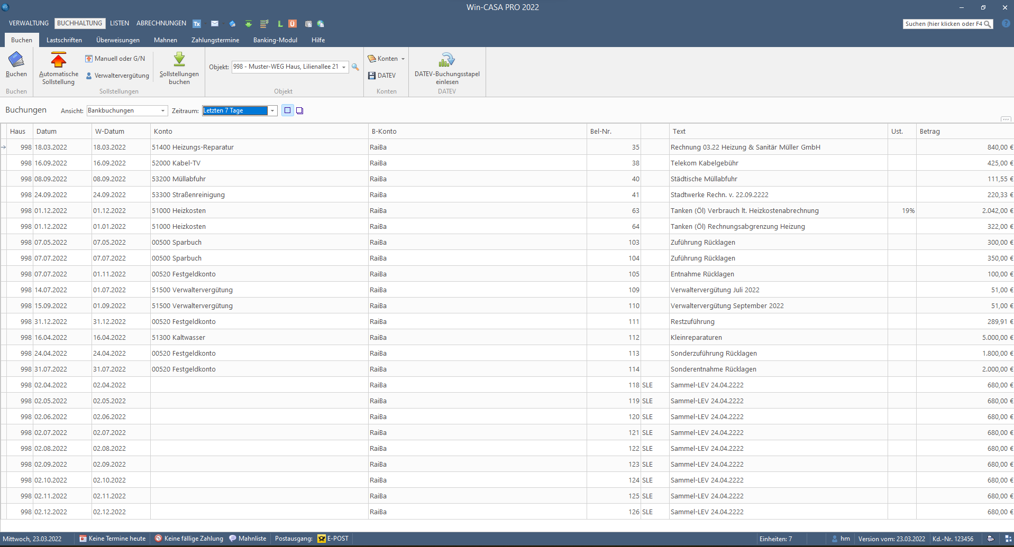
Task: Click the DATEV floppy disk button
Action: (382, 76)
